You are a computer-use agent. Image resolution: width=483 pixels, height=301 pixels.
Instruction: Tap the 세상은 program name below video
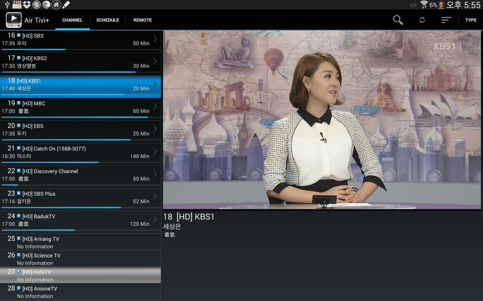172,227
